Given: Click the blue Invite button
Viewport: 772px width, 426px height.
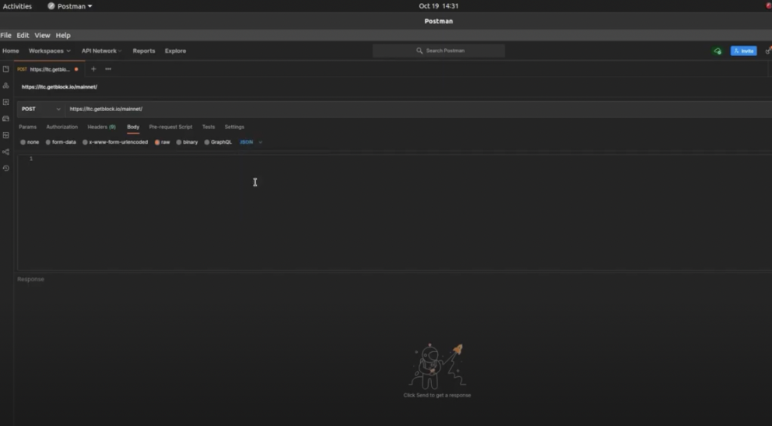Looking at the screenshot, I should [743, 51].
